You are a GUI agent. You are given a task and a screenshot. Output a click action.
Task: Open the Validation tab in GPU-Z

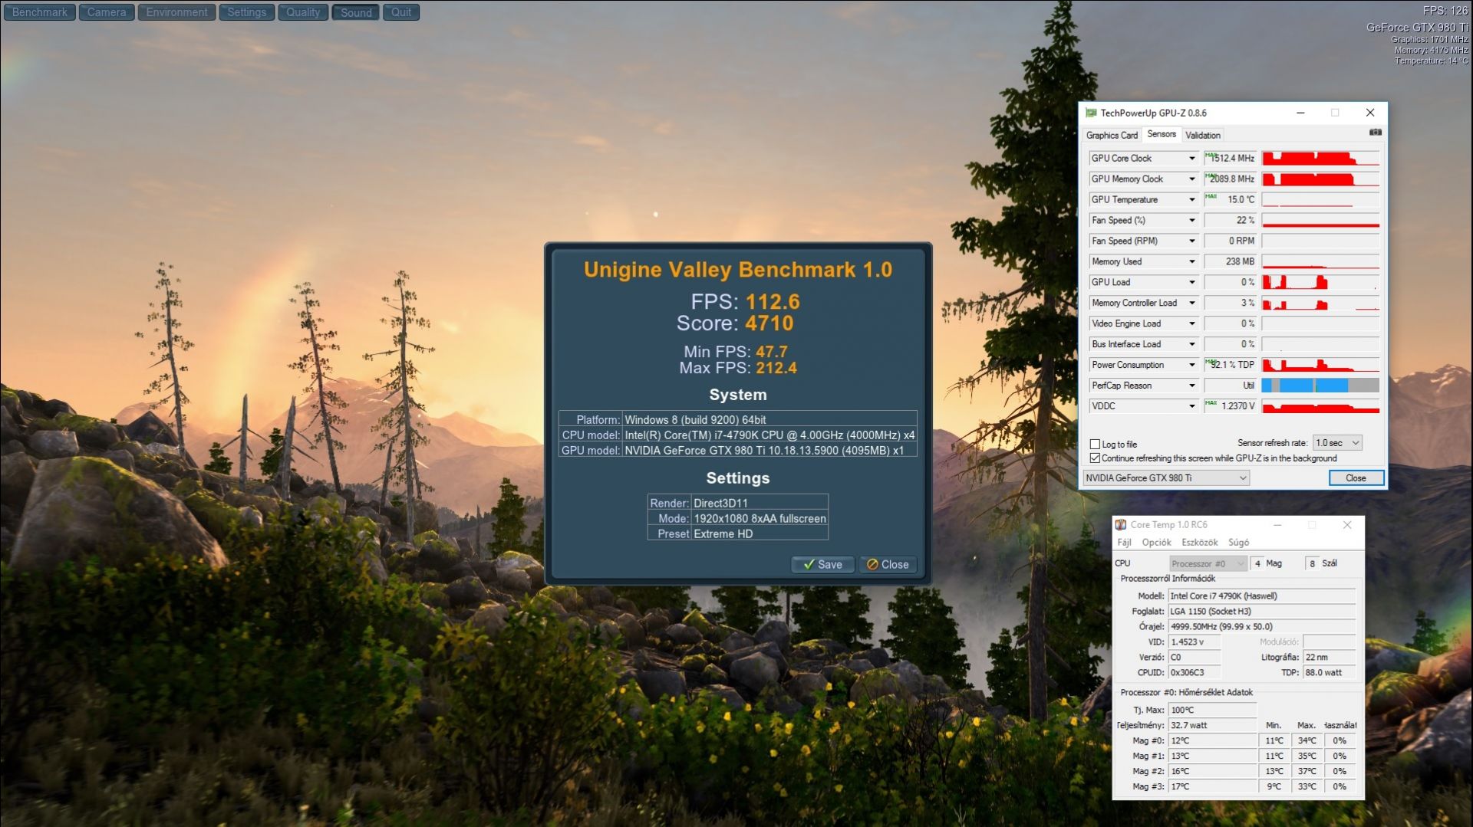(1202, 136)
